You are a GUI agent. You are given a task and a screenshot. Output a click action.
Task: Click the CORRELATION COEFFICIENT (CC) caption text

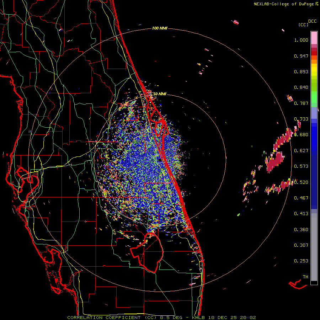click(x=112, y=318)
